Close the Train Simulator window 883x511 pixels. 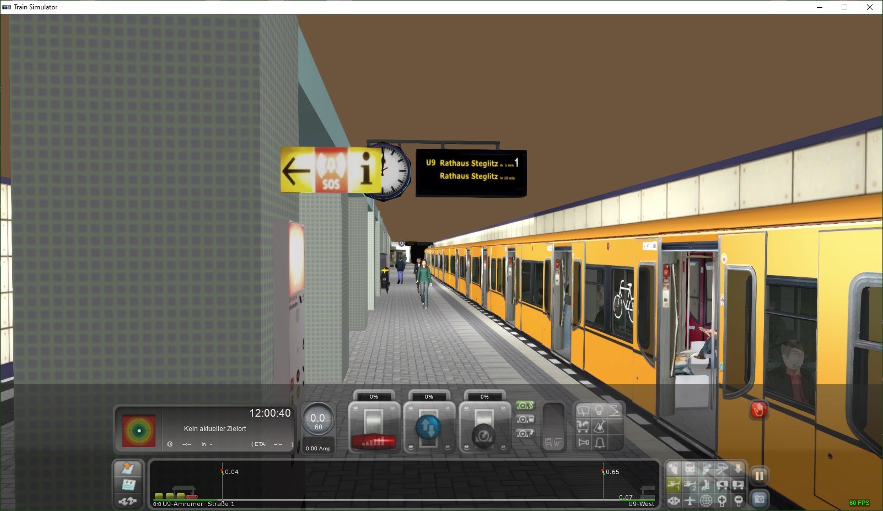tap(870, 7)
